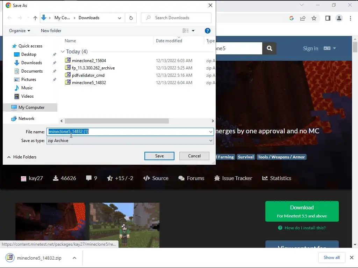Open the Source link

click(x=156, y=178)
